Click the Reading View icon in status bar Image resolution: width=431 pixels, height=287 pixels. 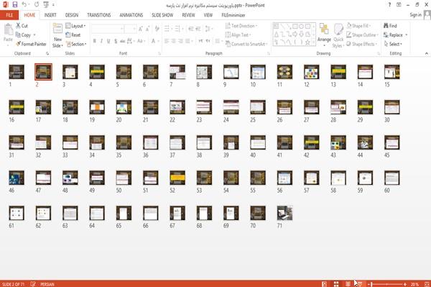tap(348, 284)
